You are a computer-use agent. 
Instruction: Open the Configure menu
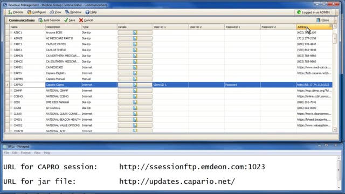pyautogui.click(x=37, y=12)
